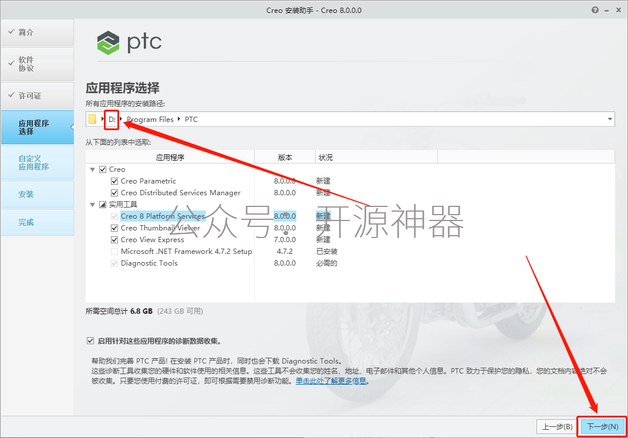Go to 简介 step in sidebar
Image resolution: width=628 pixels, height=438 pixels.
(x=37, y=32)
